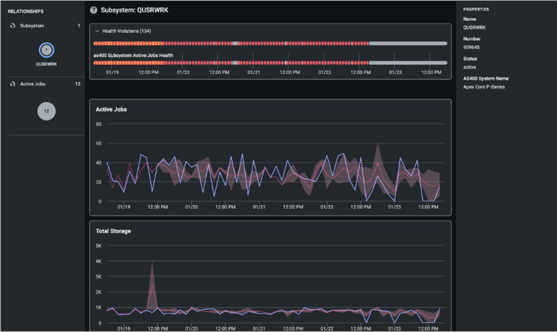Click the QUSRWRK label under subsystem node
The width and height of the screenshot is (557, 332).
(x=46, y=64)
